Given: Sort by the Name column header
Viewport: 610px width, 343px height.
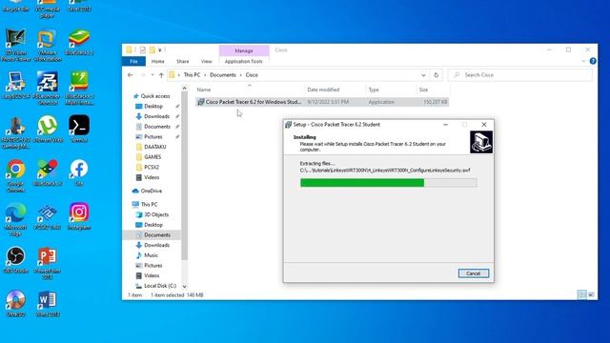Looking at the screenshot, I should [x=249, y=90].
